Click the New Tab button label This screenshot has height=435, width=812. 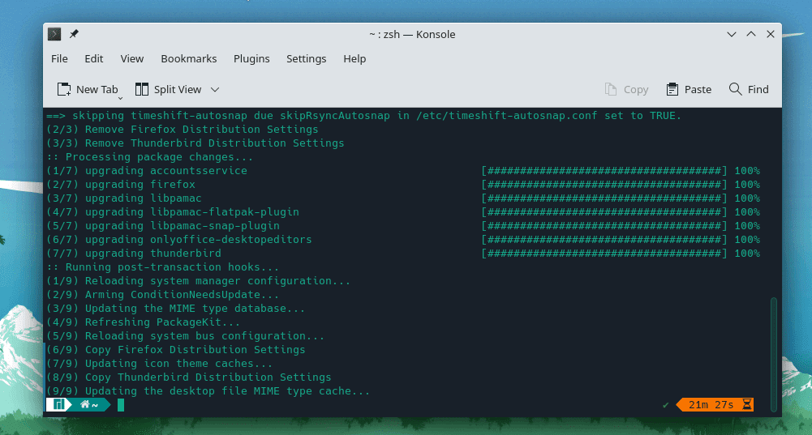97,89
